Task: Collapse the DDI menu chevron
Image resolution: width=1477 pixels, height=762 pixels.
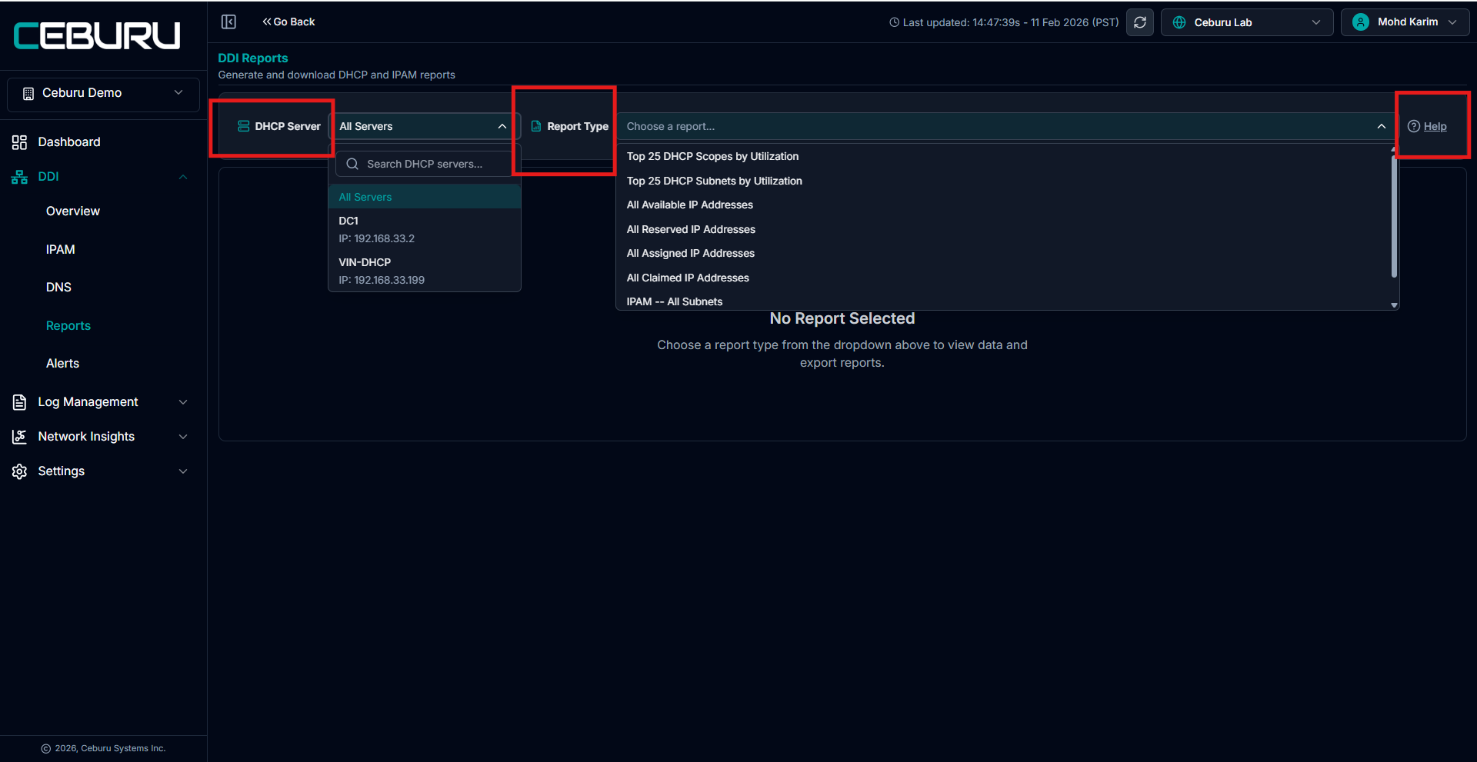Action: click(183, 177)
